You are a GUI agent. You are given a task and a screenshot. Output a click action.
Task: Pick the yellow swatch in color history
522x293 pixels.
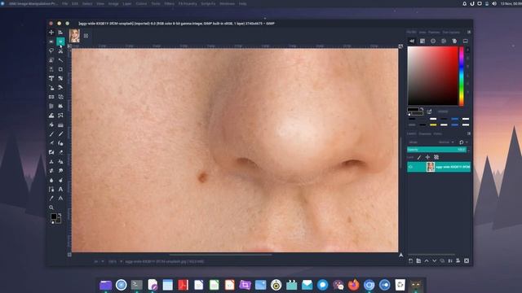pyautogui.click(x=433, y=125)
